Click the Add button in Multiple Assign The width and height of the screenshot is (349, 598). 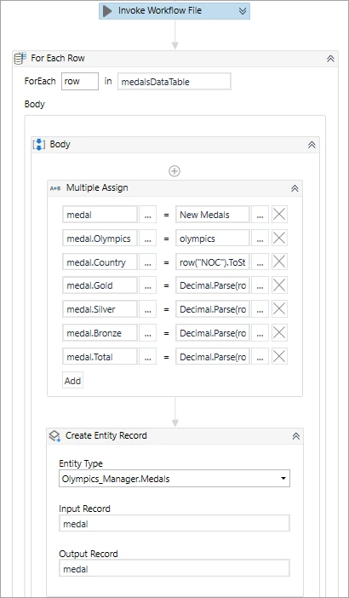coord(72,381)
